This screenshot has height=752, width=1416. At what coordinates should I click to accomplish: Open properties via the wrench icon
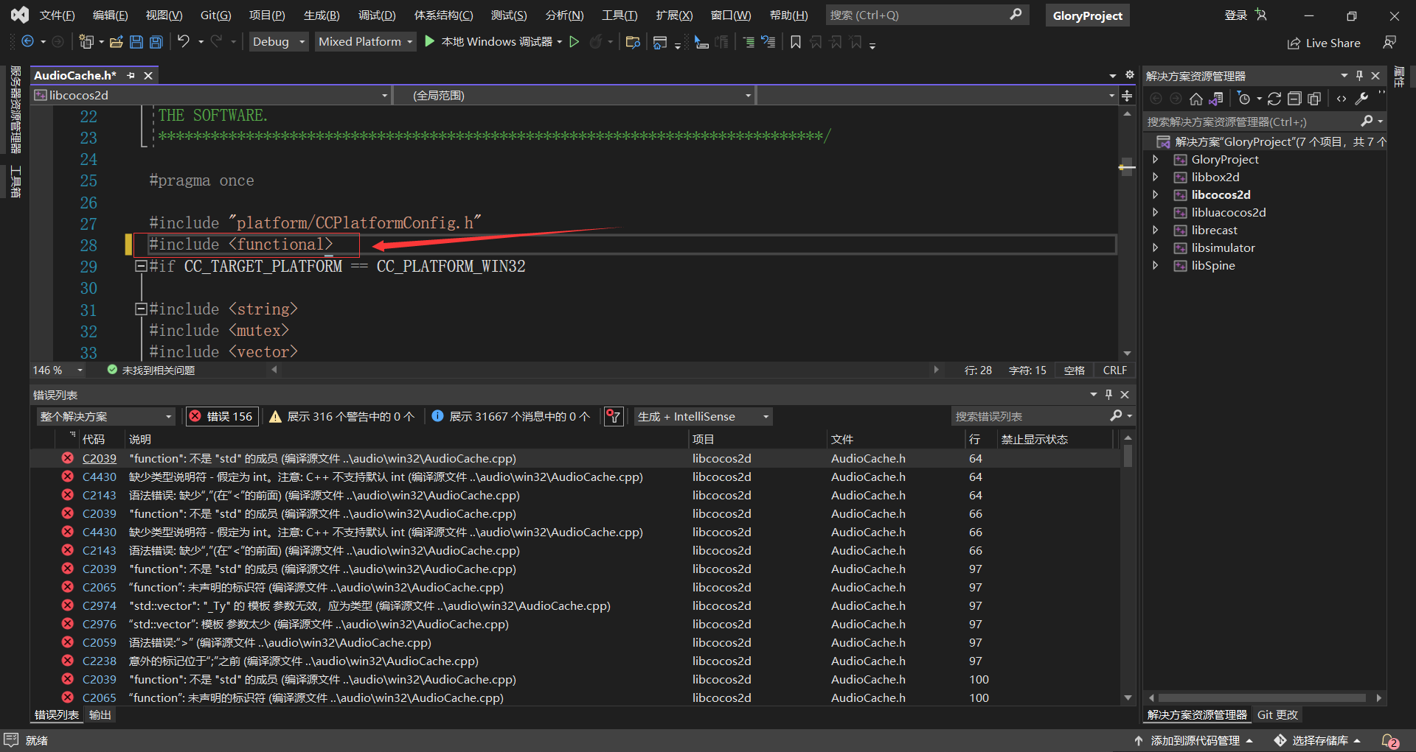tap(1362, 98)
